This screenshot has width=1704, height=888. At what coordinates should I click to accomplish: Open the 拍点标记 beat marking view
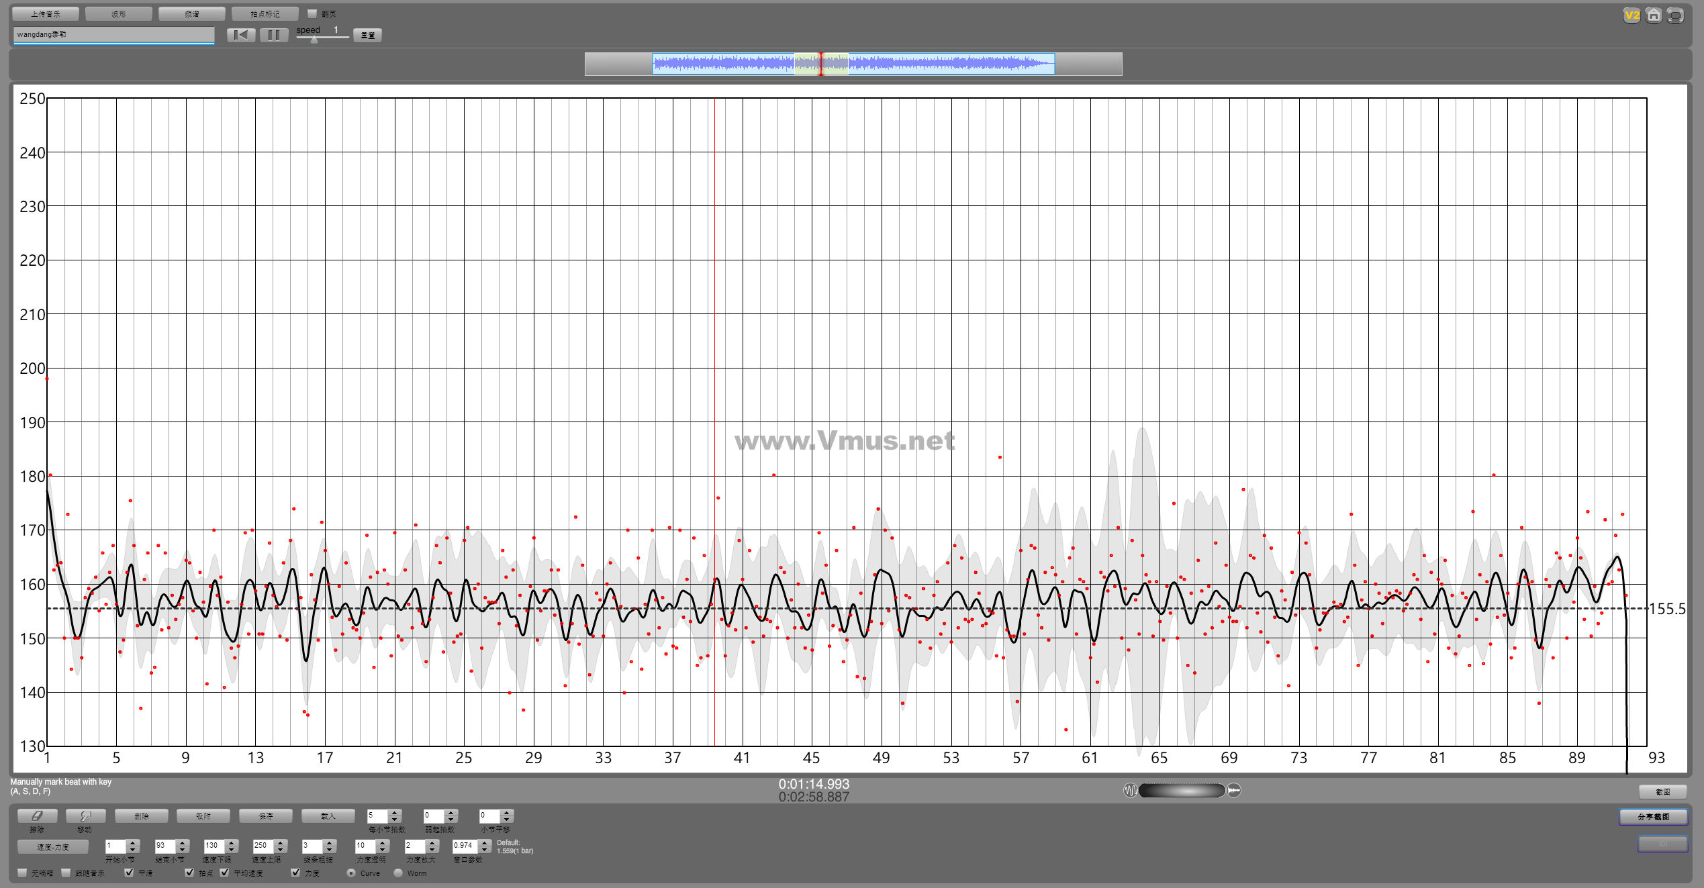click(x=265, y=13)
